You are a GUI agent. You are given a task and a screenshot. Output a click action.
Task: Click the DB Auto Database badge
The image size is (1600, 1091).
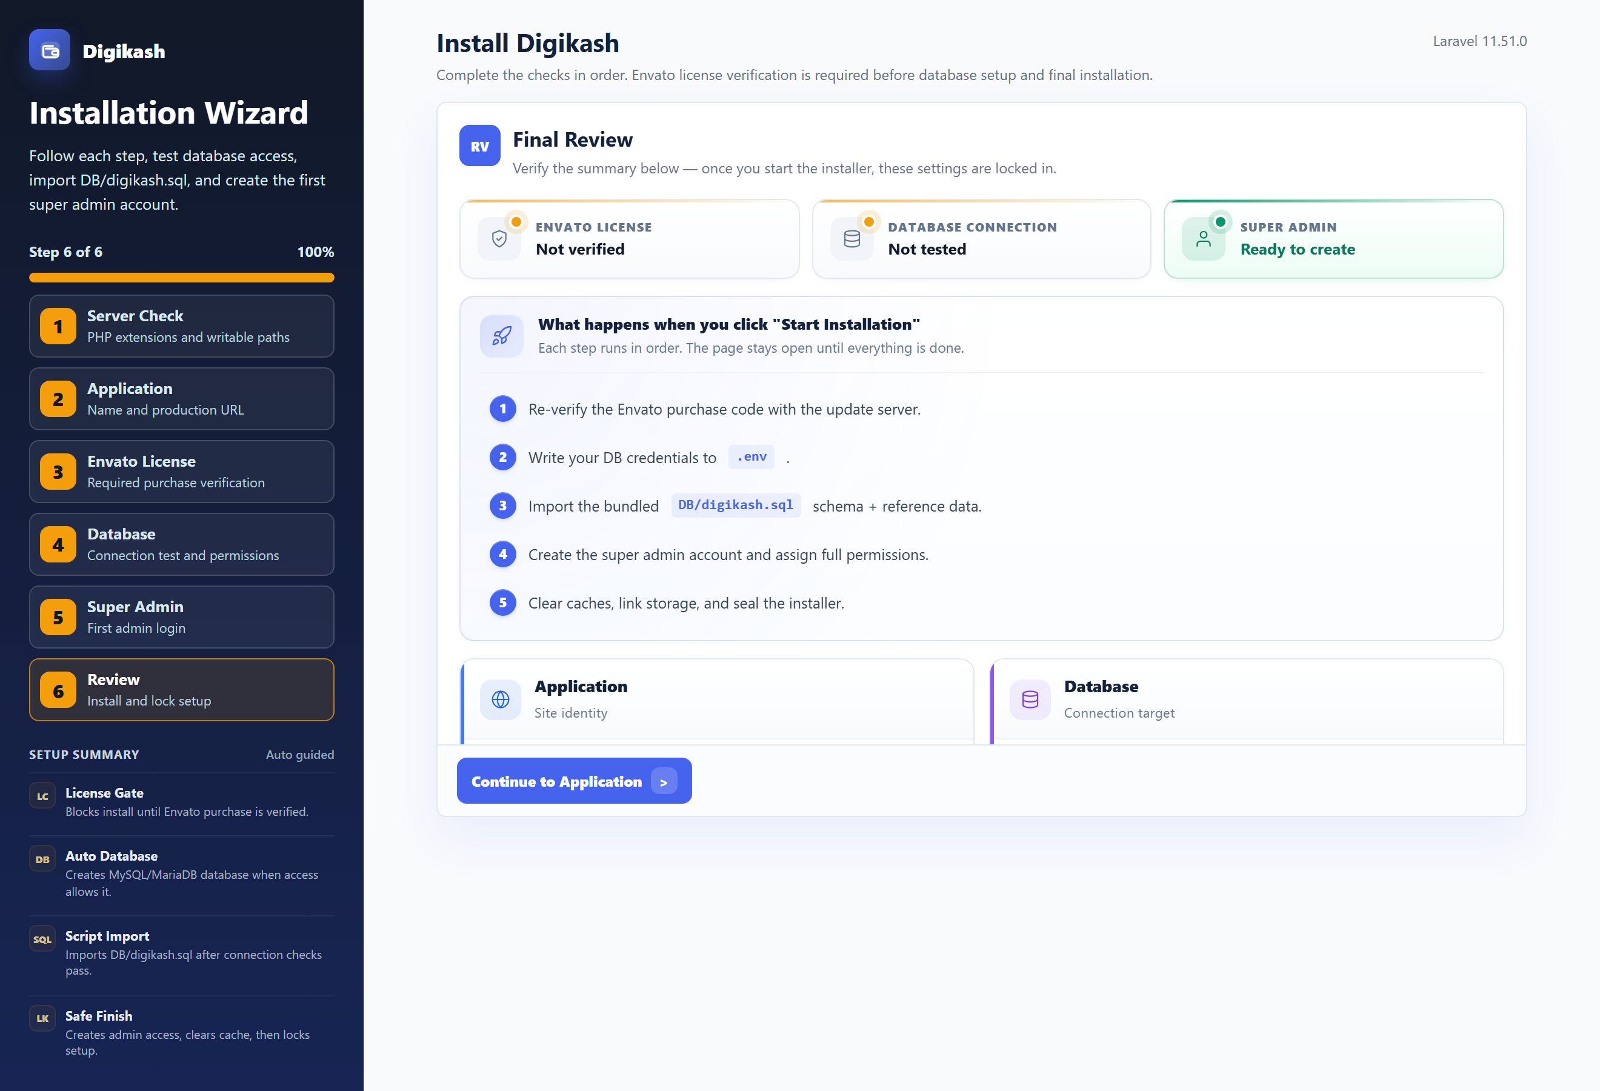coord(42,859)
